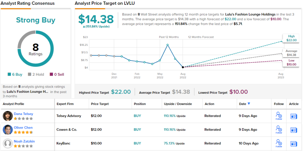Click the gray Hold legend swatch
Viewport: 303px width, 151px height.
[x=30, y=75]
